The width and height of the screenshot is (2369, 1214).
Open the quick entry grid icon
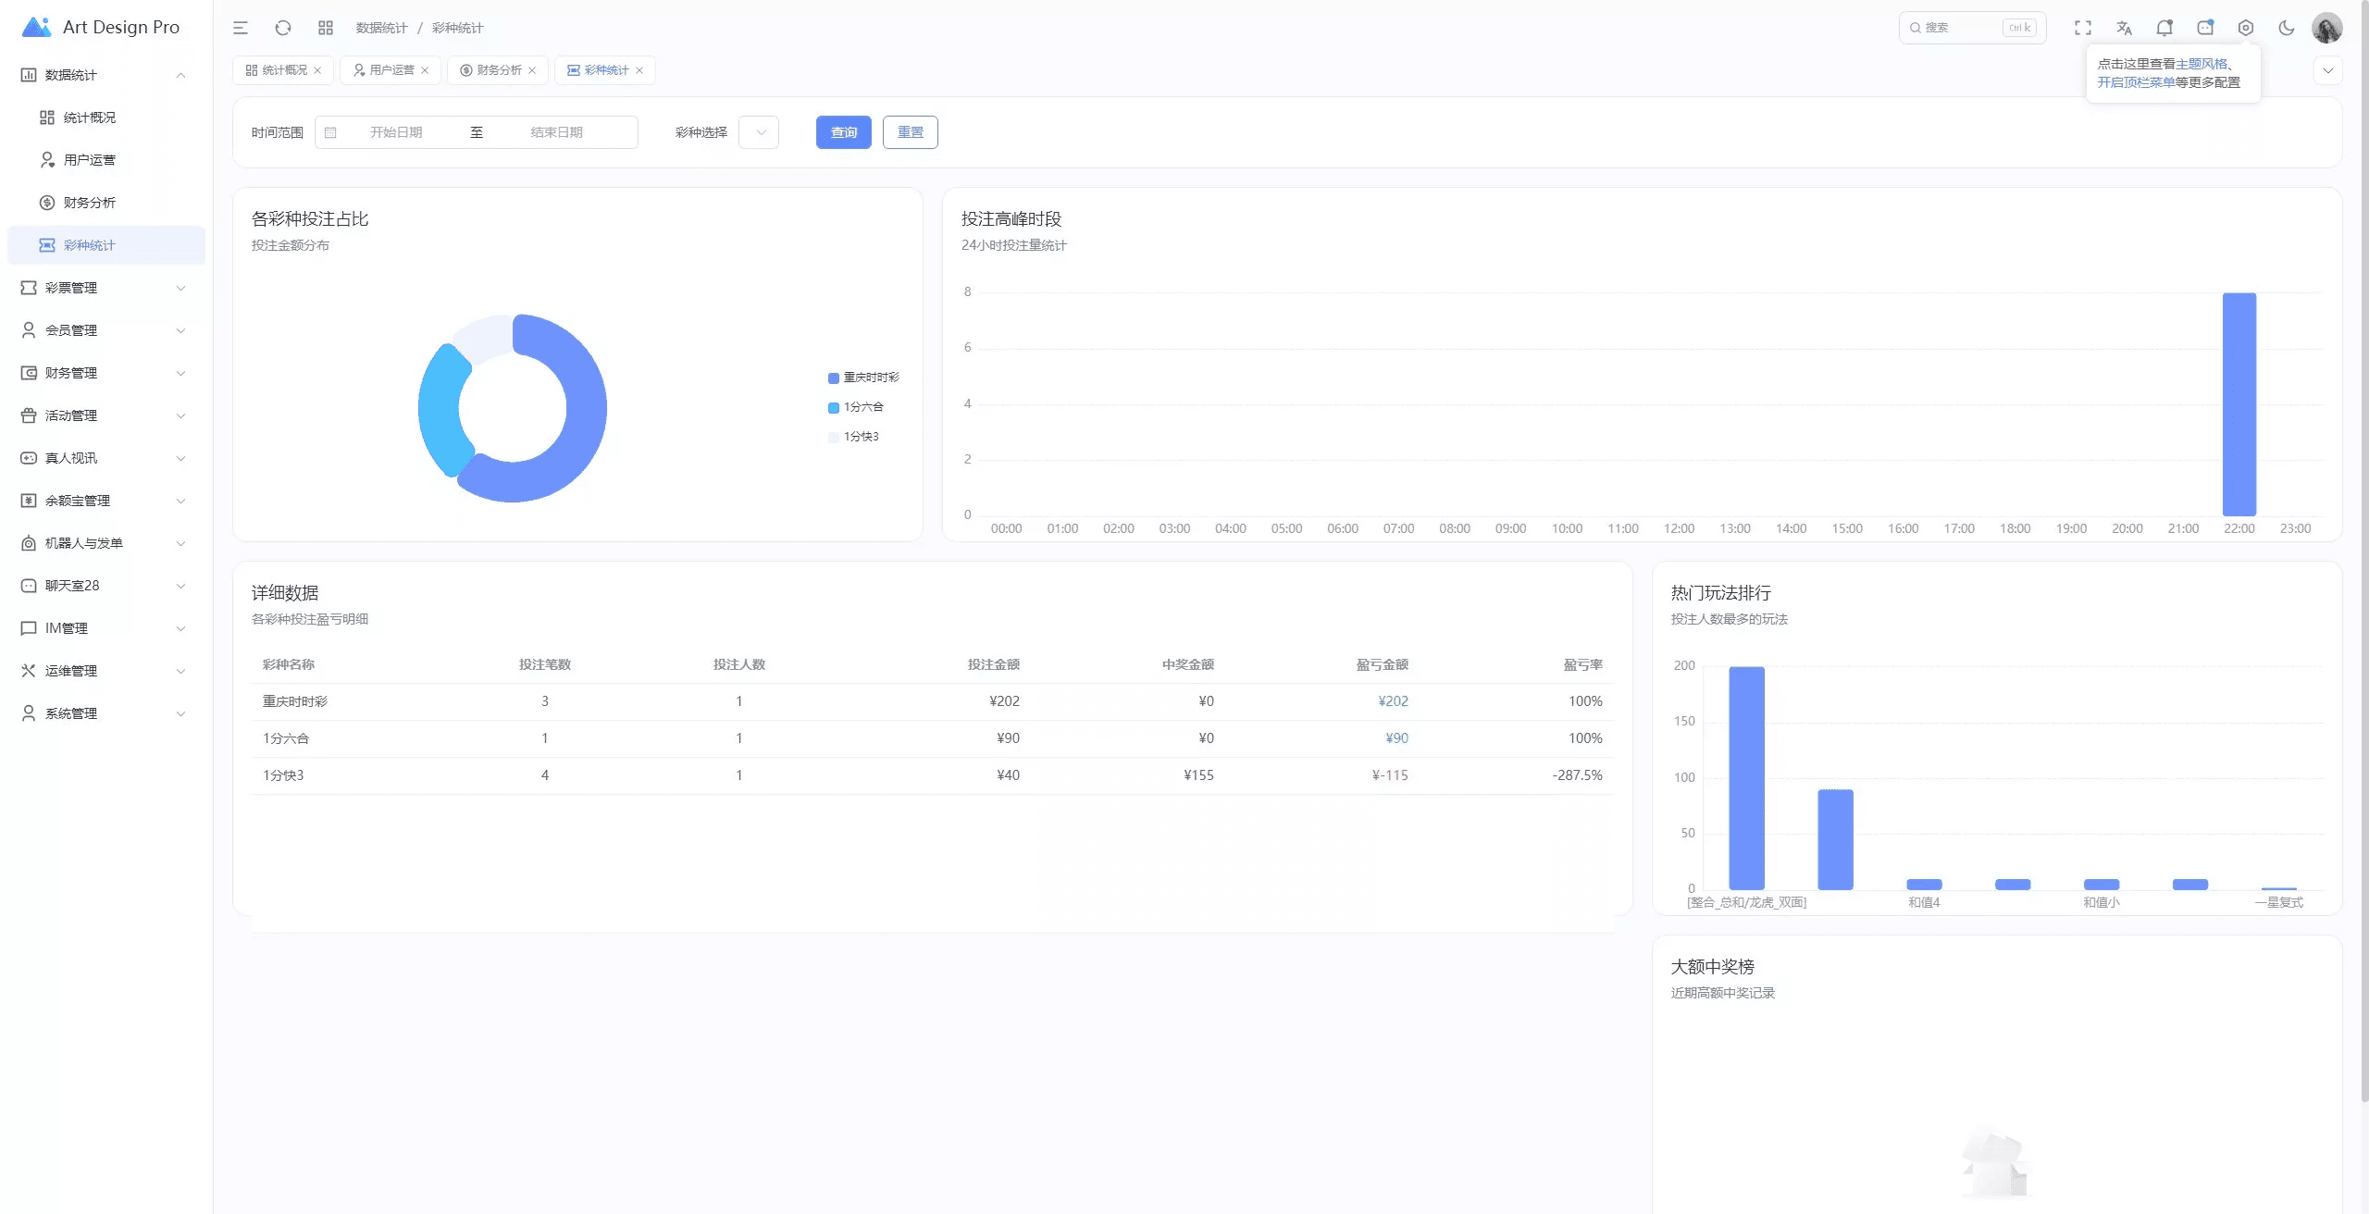click(326, 28)
